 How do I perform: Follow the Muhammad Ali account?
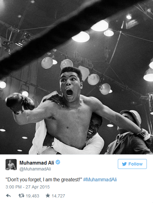(x=132, y=164)
